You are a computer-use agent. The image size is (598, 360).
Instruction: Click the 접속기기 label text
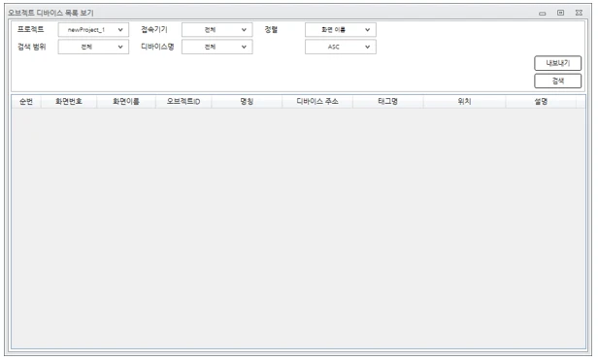(x=154, y=29)
